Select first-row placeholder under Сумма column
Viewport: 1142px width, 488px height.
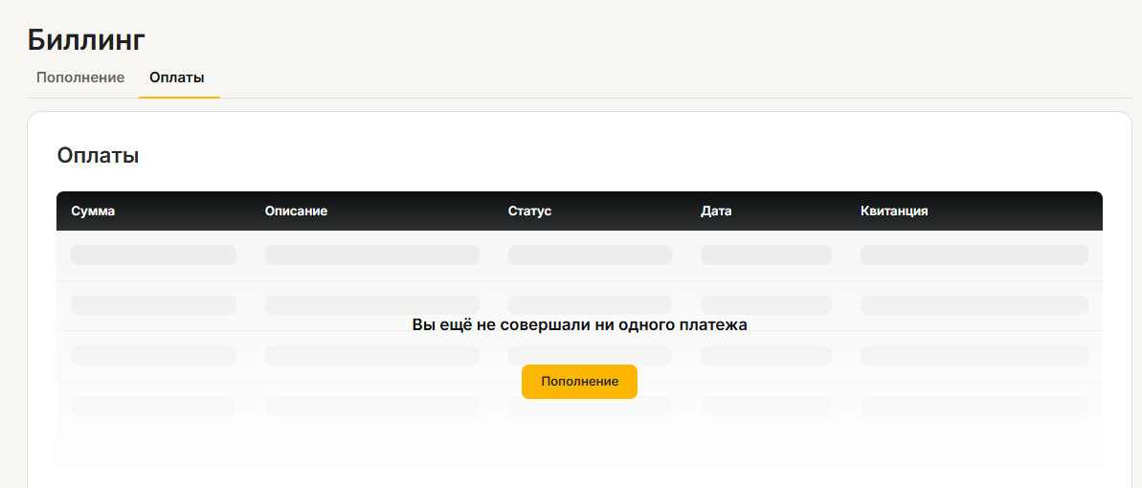click(x=153, y=255)
